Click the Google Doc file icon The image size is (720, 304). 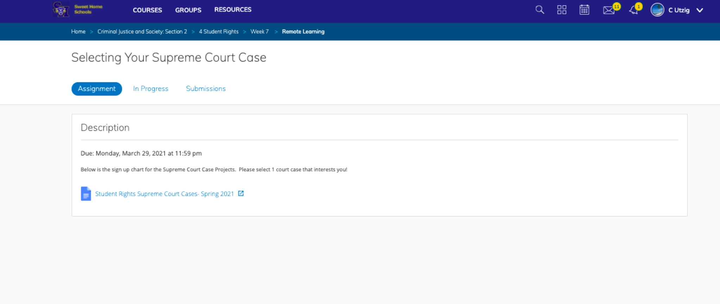(86, 194)
